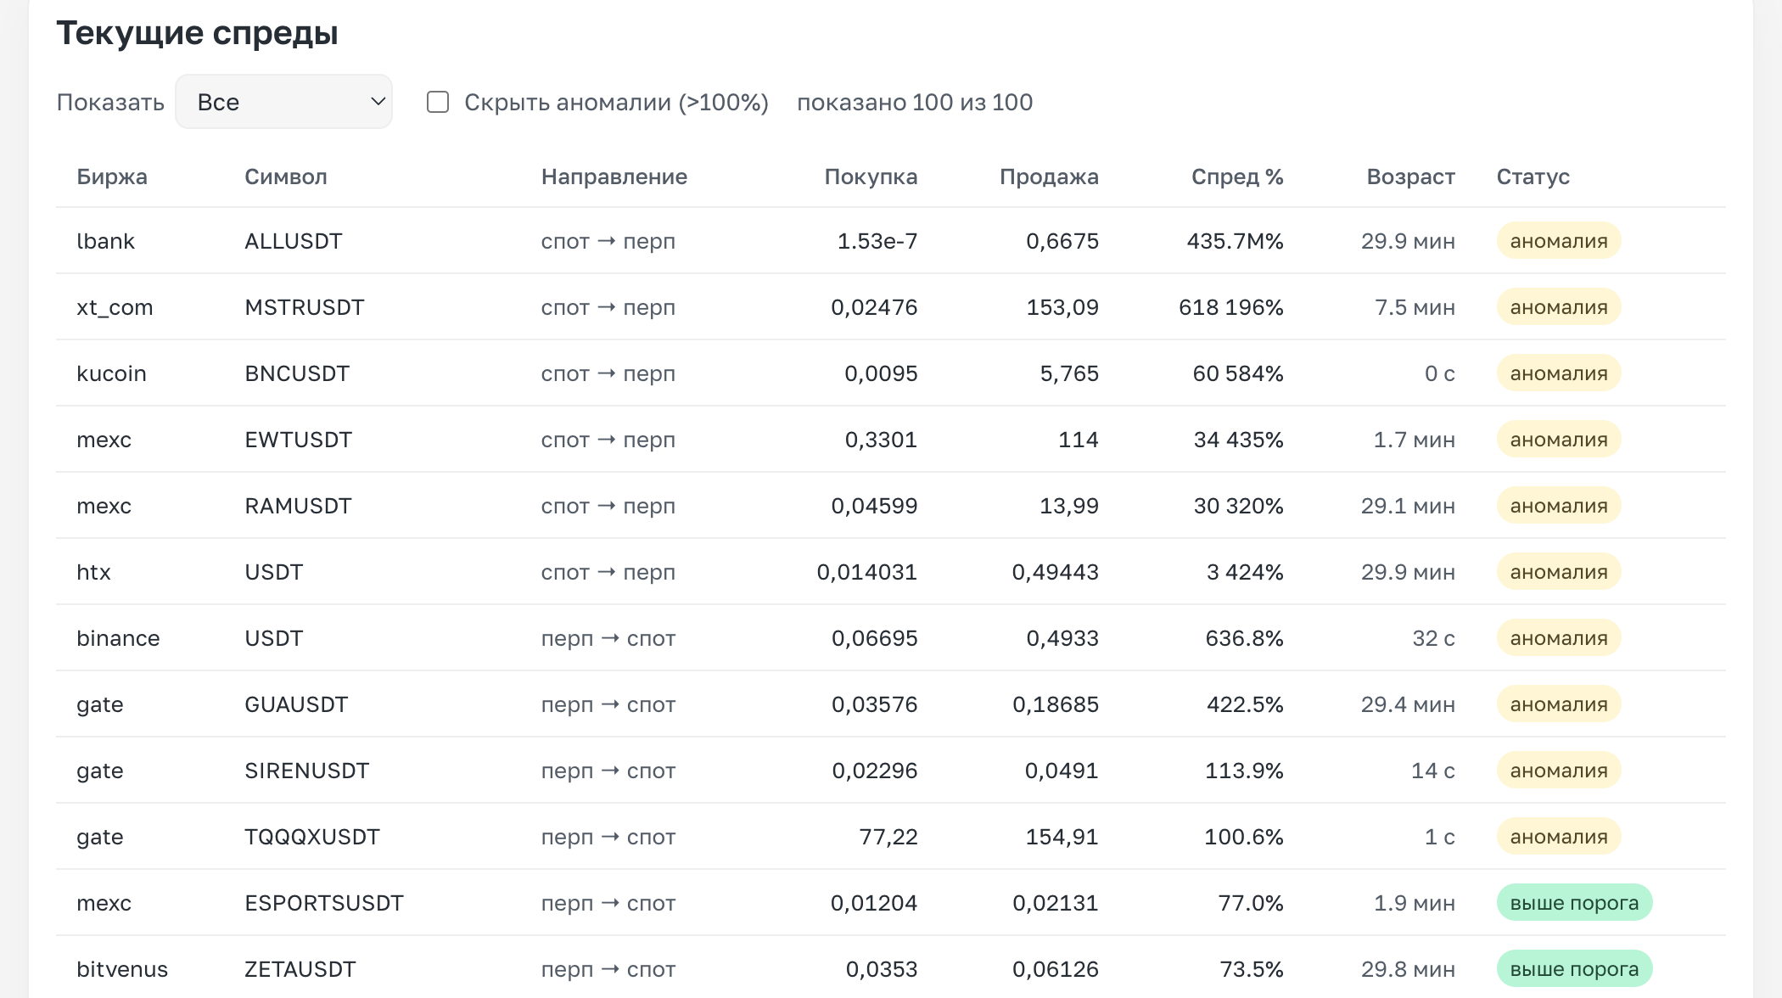Screen dimensions: 1782x998
Task: Click the 618 196% spread value
Action: [x=1230, y=307]
